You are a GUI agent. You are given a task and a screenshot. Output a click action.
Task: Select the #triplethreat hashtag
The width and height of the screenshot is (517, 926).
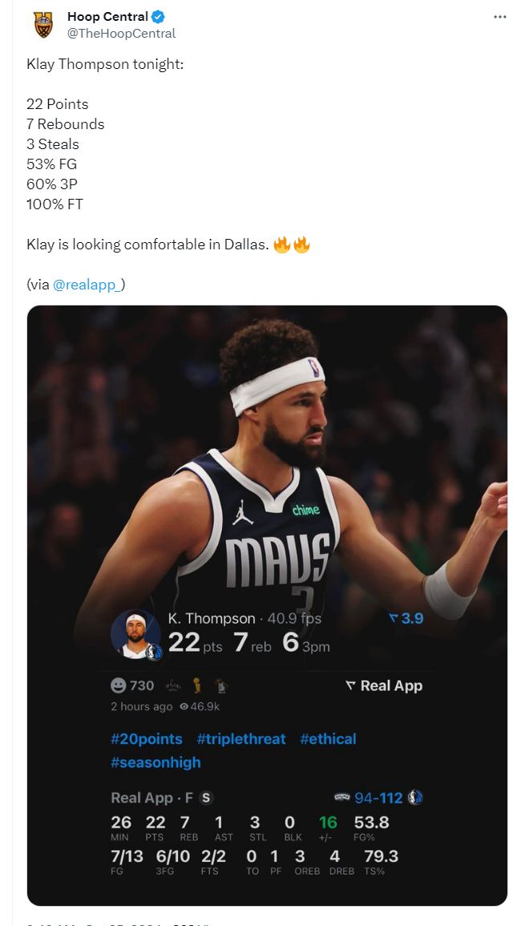coord(241,739)
